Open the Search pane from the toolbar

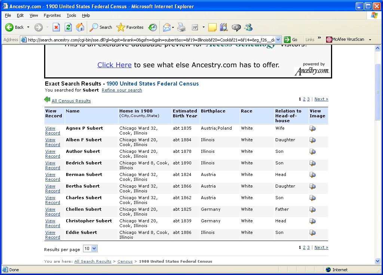[101, 27]
